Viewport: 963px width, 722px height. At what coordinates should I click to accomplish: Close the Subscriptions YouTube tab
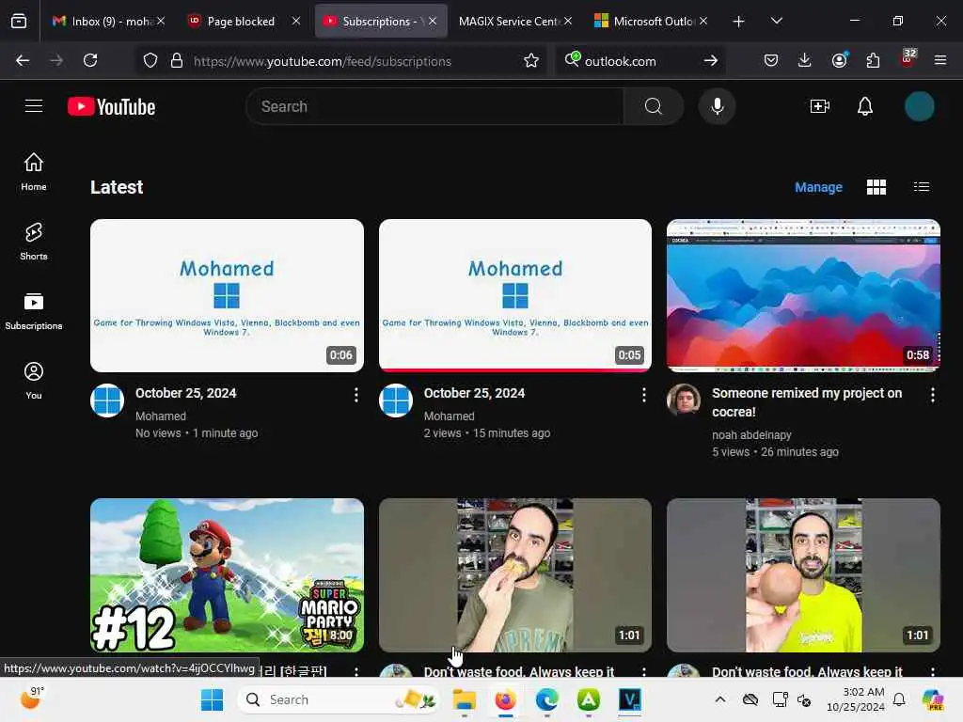pyautogui.click(x=433, y=21)
